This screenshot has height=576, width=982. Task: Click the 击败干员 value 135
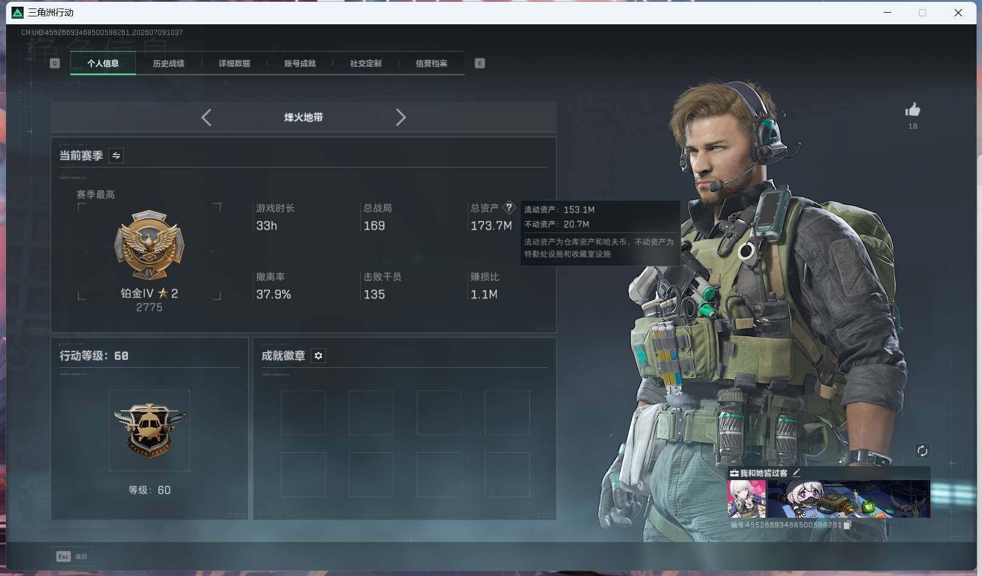pos(374,294)
